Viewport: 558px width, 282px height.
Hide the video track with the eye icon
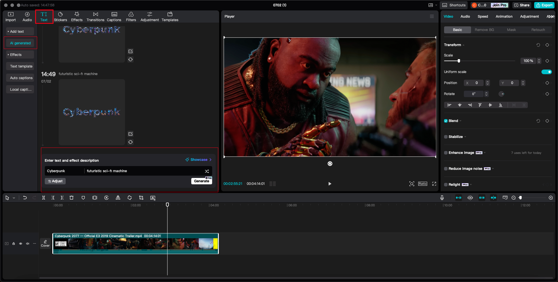point(20,244)
